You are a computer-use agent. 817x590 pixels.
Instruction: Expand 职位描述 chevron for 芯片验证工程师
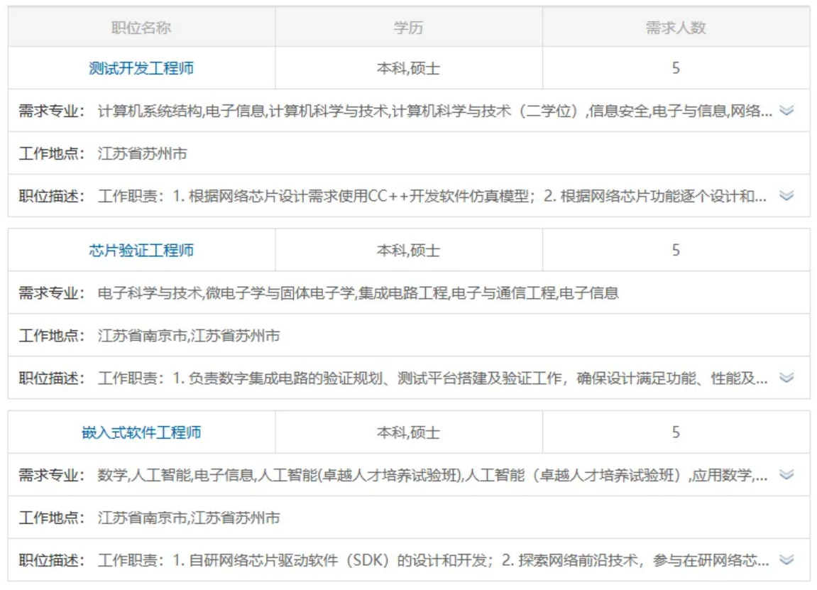[786, 378]
